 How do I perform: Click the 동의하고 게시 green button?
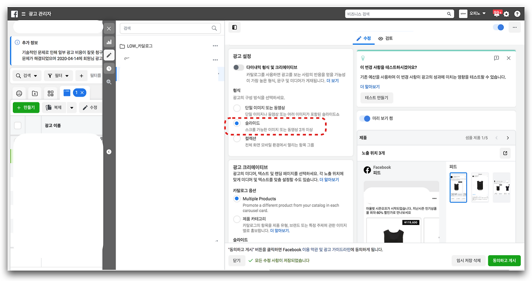504,260
